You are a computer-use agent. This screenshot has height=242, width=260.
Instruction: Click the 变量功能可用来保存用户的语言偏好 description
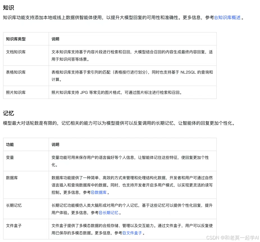pyautogui.click(x=130, y=161)
